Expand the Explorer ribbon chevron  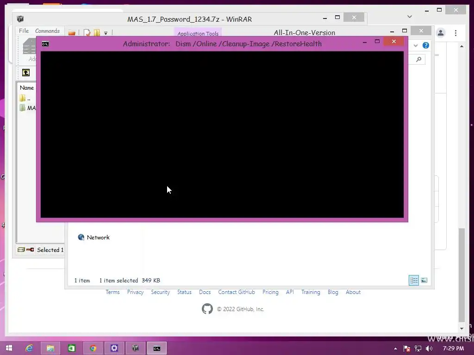(x=416, y=46)
